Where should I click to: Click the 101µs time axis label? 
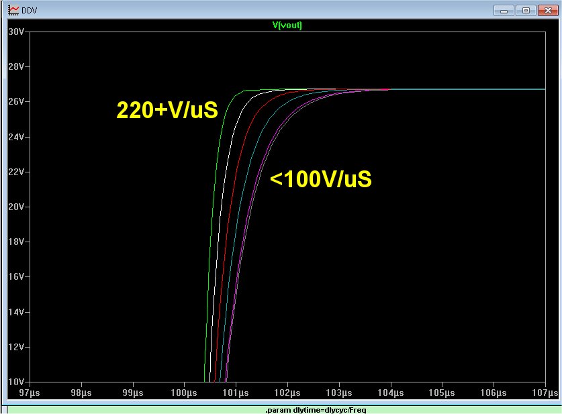236,393
